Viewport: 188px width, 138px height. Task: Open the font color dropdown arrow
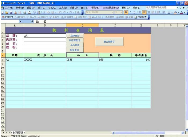click(185, 12)
